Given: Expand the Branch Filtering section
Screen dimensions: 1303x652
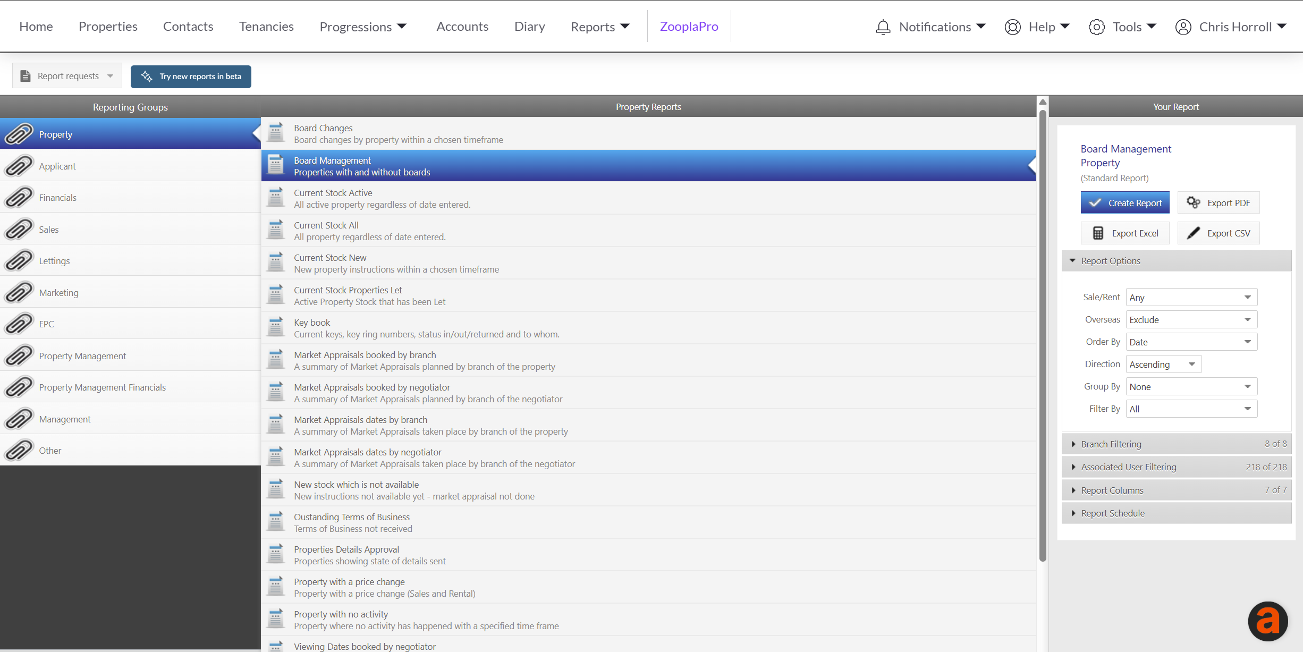Looking at the screenshot, I should click(x=1177, y=444).
